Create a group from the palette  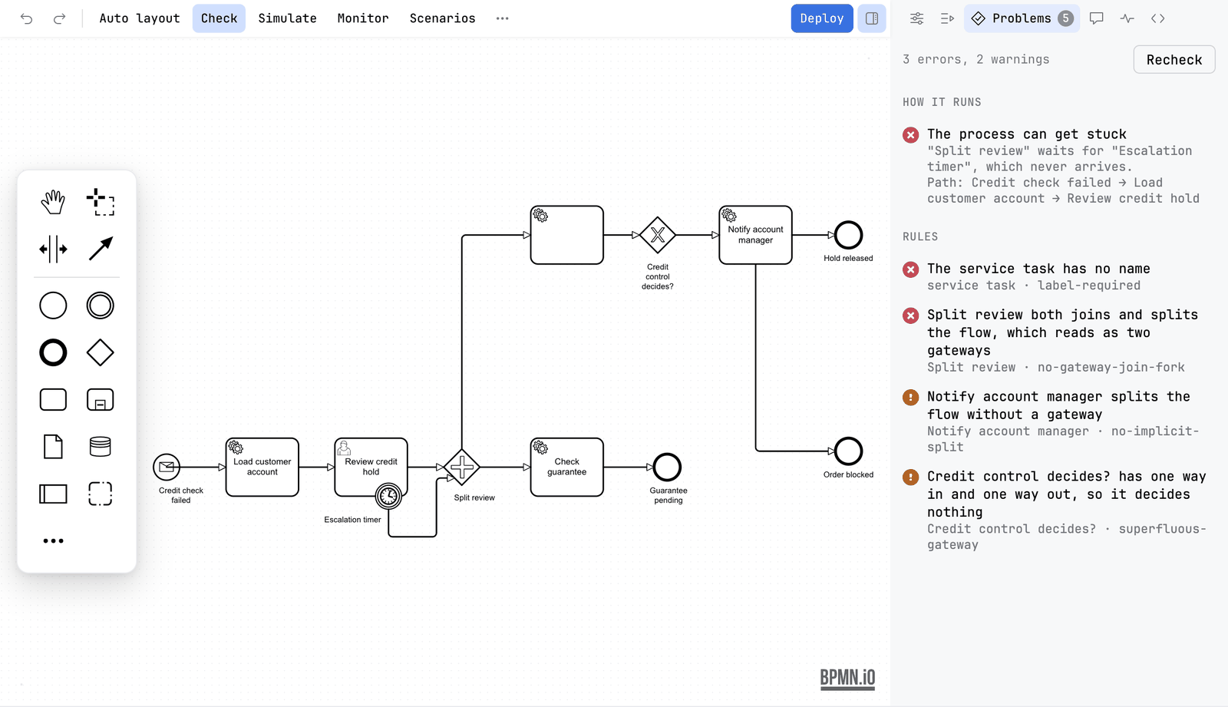[101, 494]
